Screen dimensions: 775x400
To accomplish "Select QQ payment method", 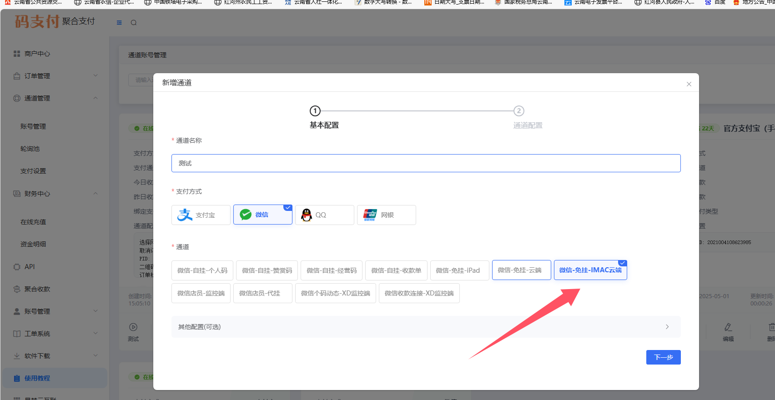I will click(325, 215).
